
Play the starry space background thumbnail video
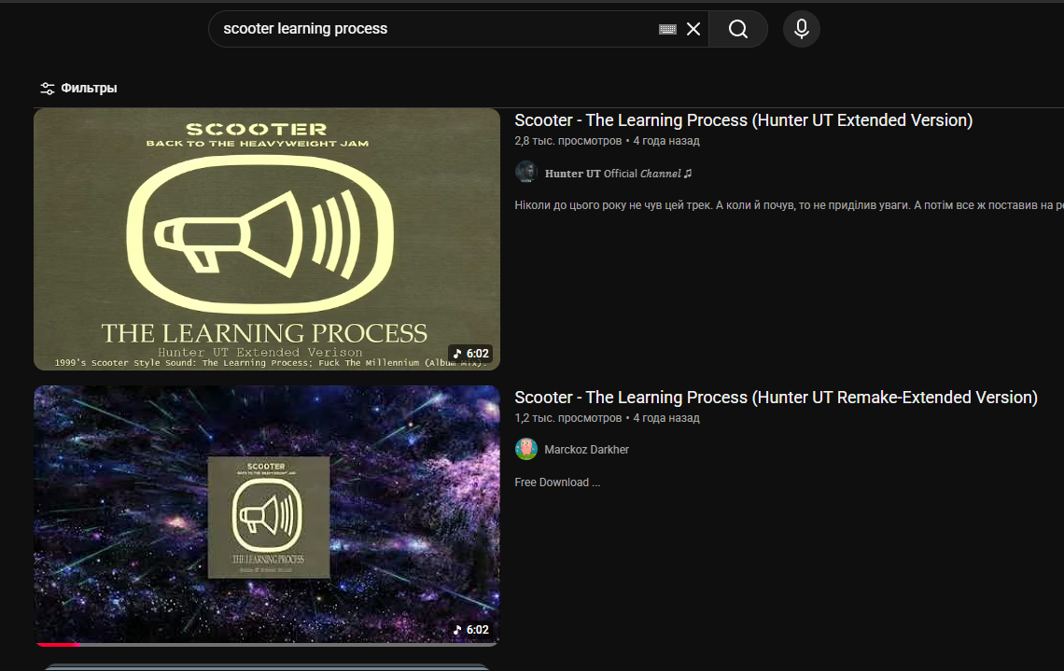click(x=267, y=516)
